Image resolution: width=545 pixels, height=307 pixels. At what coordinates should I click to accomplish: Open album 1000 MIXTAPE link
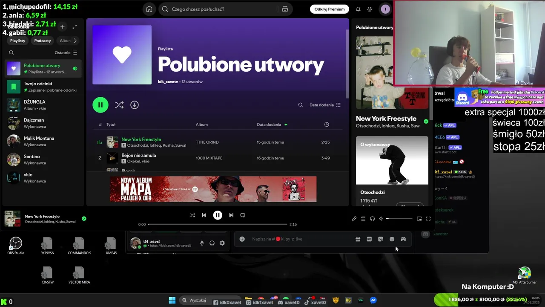(209, 158)
